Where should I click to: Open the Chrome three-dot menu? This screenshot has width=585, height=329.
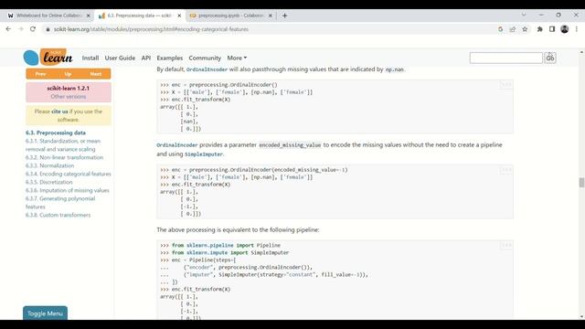577,29
